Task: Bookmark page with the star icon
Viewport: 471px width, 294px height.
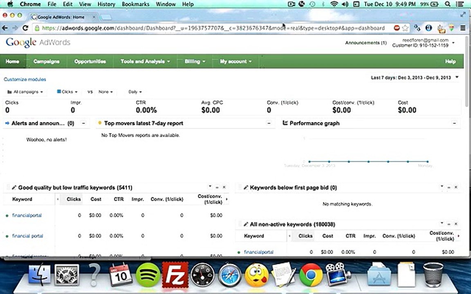Action: click(x=405, y=28)
